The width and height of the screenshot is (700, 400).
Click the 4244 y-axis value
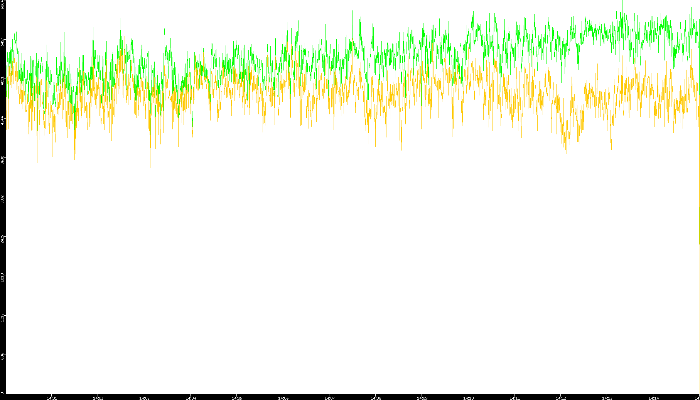[x=2, y=120]
